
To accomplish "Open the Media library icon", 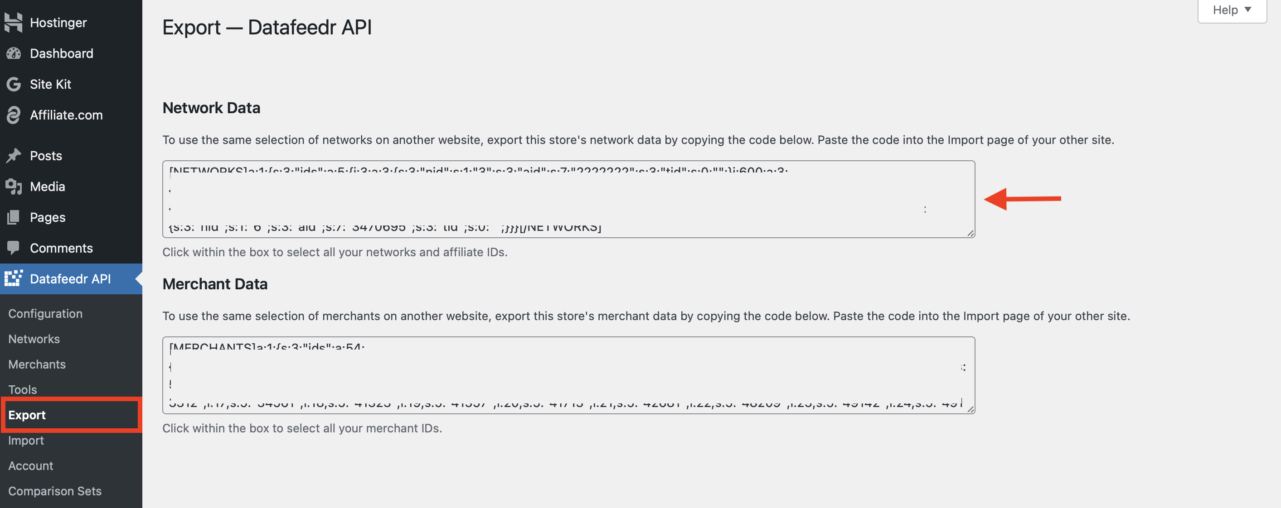I will point(14,186).
